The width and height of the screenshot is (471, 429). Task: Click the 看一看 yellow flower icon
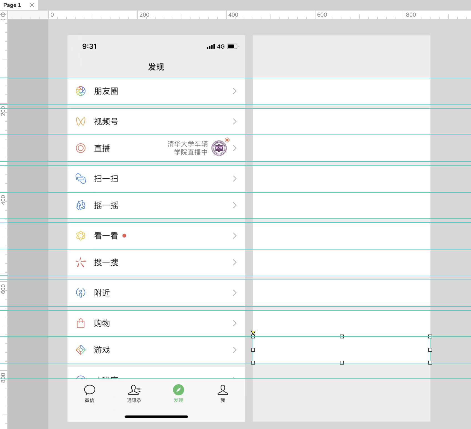point(81,236)
